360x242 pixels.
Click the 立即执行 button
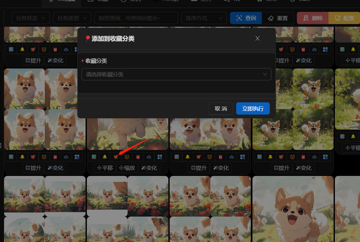click(253, 108)
